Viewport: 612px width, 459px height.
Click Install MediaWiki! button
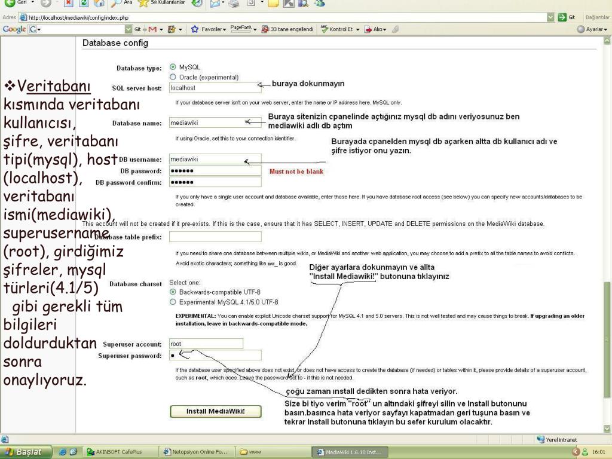(x=215, y=411)
